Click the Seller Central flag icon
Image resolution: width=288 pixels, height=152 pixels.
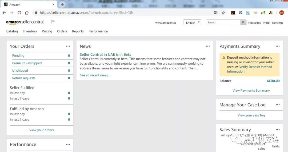coord(53,22)
